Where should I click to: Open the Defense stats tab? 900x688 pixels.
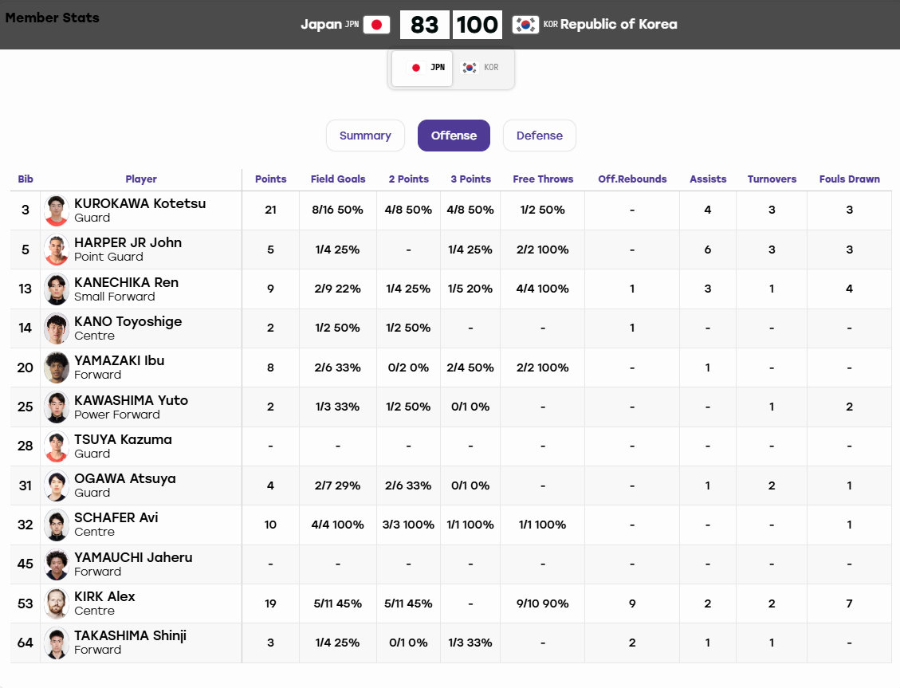pyautogui.click(x=540, y=136)
